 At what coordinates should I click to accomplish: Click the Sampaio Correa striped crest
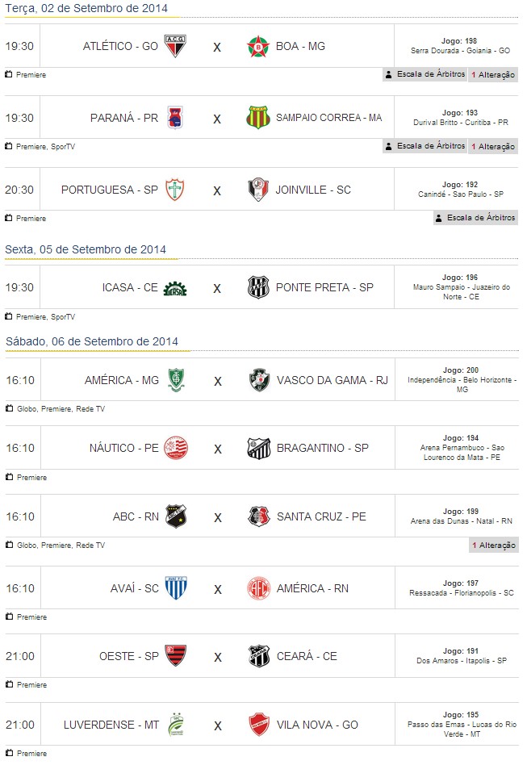257,118
